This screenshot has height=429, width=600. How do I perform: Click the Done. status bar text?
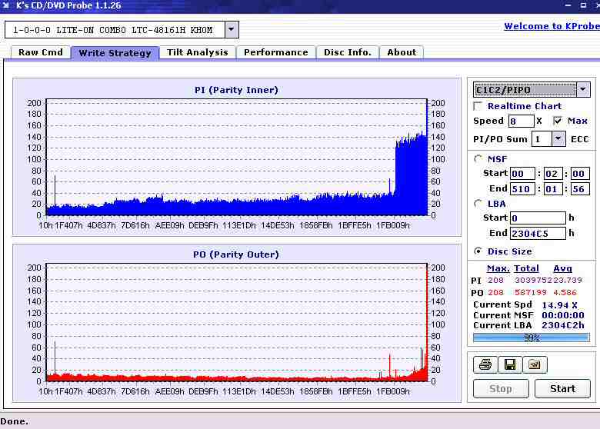coord(15,421)
